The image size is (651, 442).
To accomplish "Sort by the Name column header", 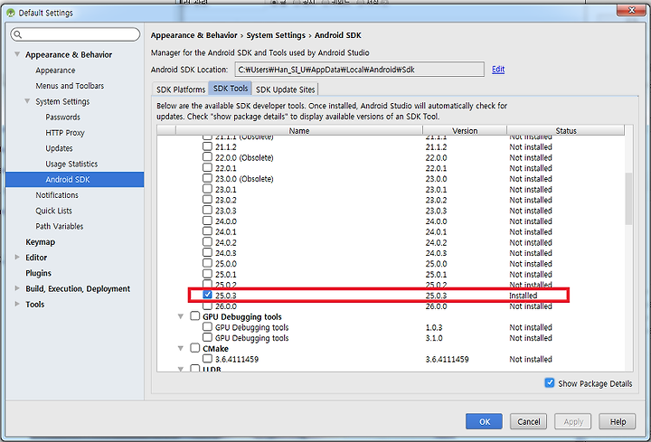I will (x=299, y=130).
